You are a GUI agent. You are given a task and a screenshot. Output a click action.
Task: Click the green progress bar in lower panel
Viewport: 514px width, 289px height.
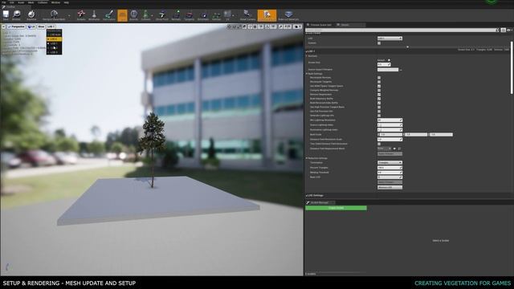[x=336, y=208]
